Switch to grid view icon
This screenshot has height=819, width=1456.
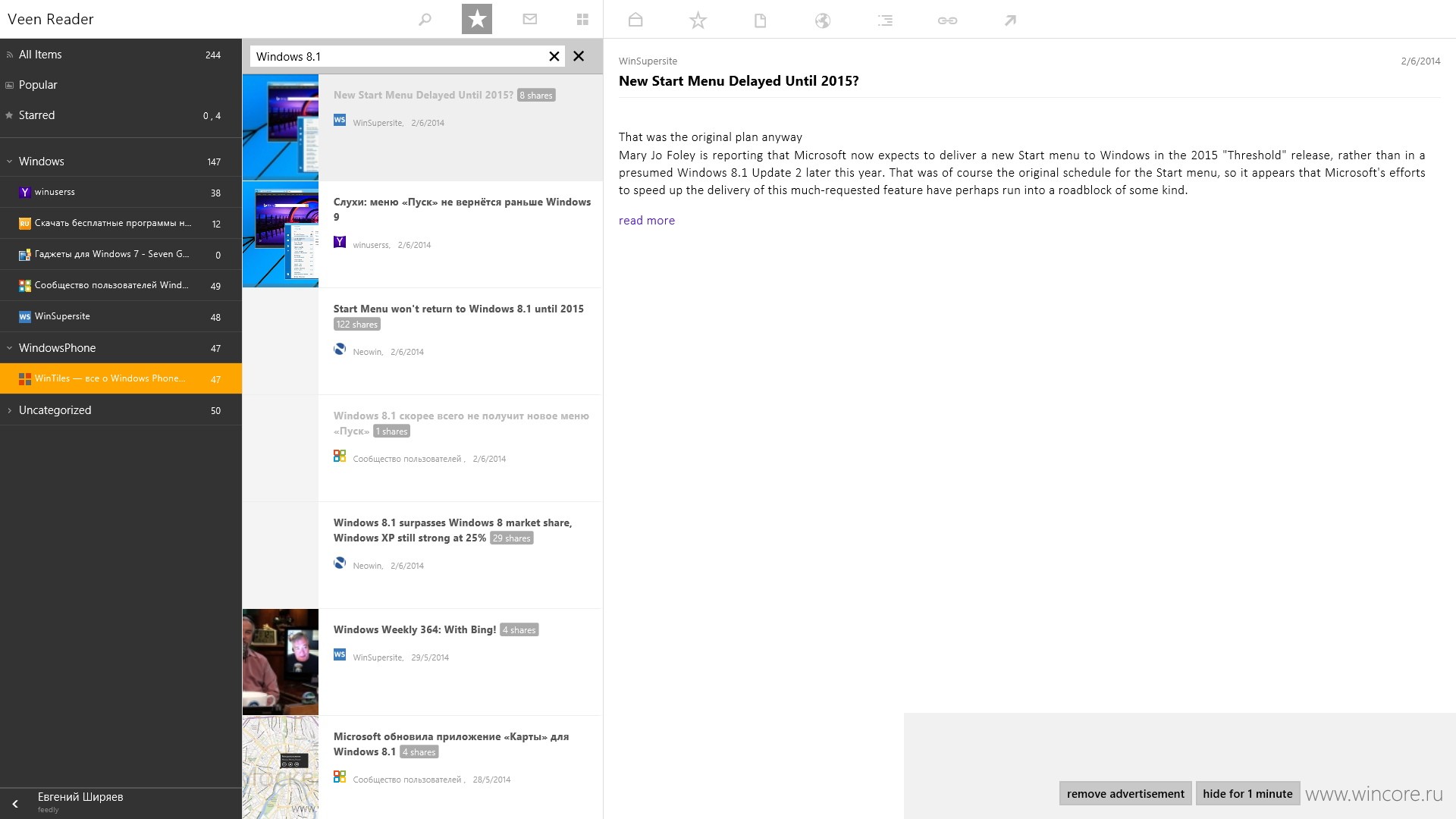(x=582, y=20)
